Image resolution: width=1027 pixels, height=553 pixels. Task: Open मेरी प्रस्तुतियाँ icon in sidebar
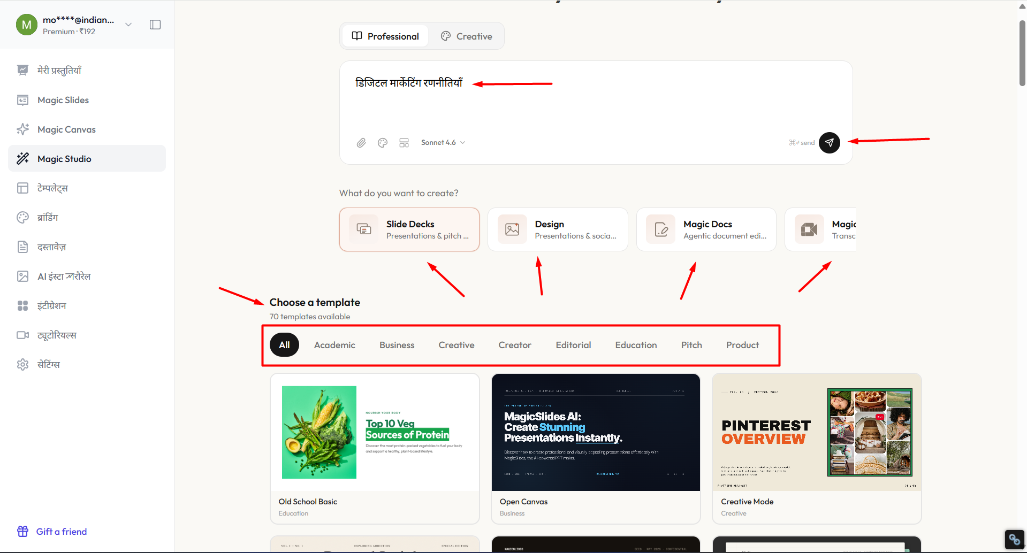coord(22,70)
